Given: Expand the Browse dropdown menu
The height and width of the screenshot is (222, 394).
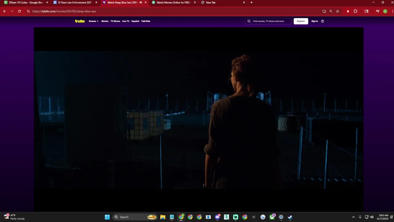Looking at the screenshot, I should pos(94,21).
